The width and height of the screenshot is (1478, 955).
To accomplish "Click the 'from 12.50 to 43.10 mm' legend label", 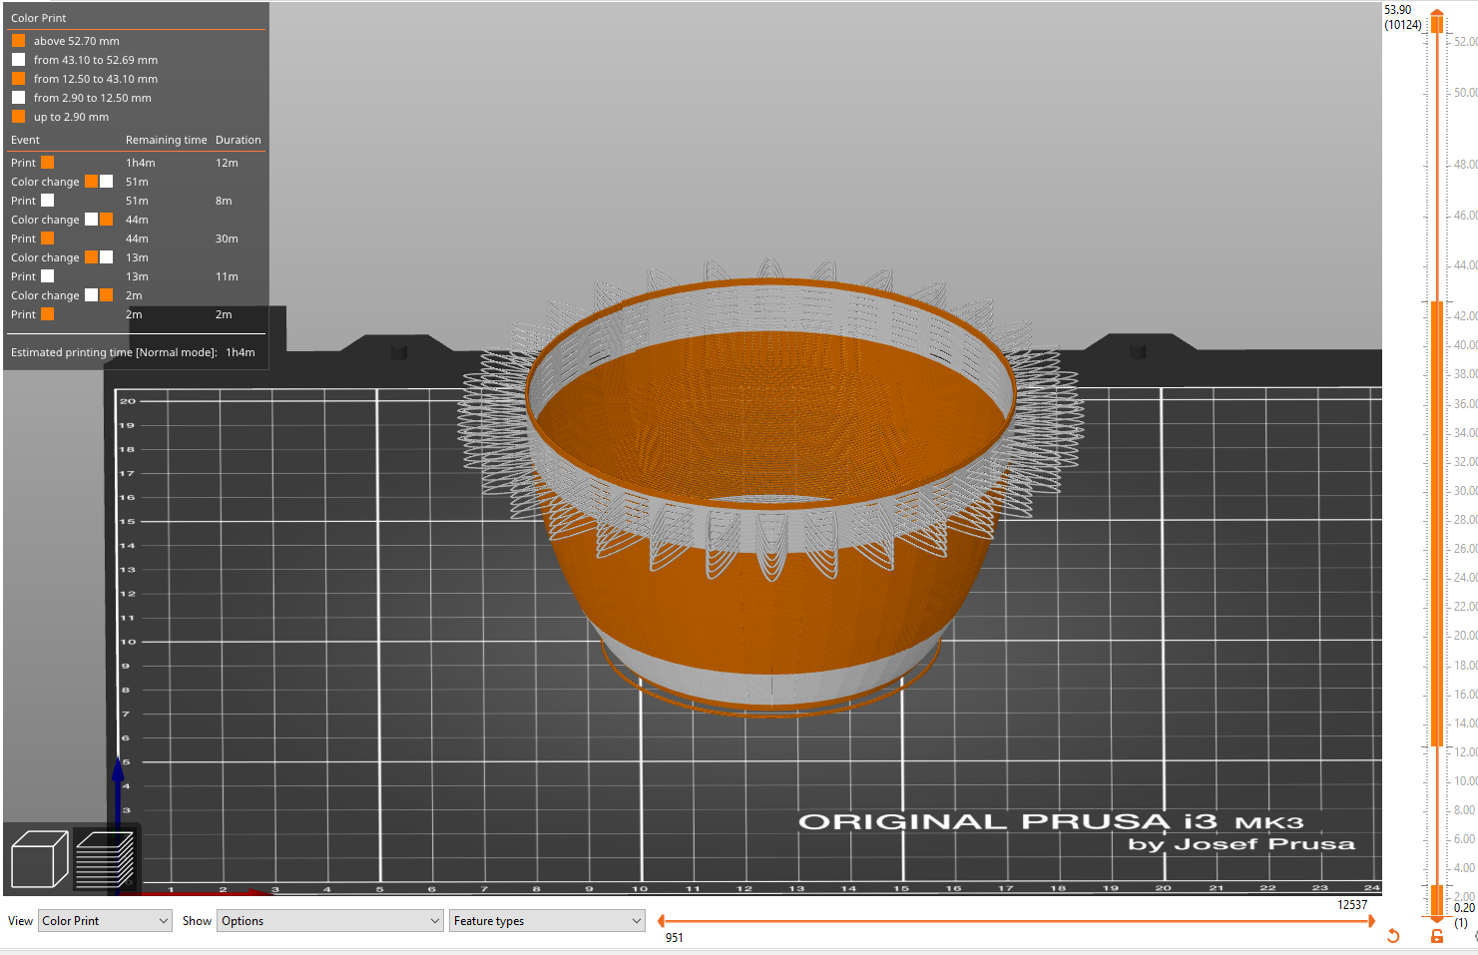I will (96, 79).
